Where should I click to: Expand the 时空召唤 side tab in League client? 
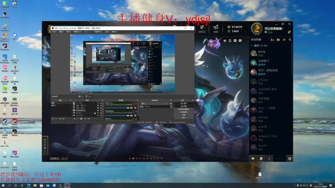point(45,145)
